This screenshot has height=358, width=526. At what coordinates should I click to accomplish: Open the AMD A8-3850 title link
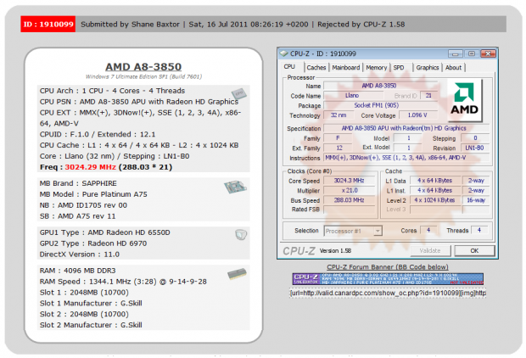pos(143,67)
